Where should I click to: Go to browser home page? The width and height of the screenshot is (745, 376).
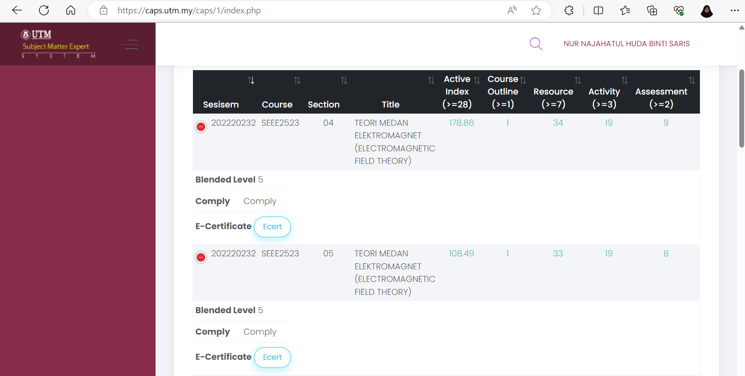pyautogui.click(x=71, y=11)
